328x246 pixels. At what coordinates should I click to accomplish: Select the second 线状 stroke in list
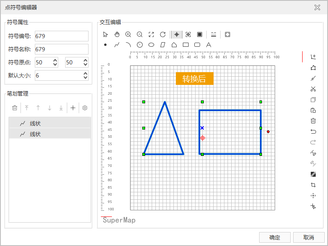click(x=50, y=134)
